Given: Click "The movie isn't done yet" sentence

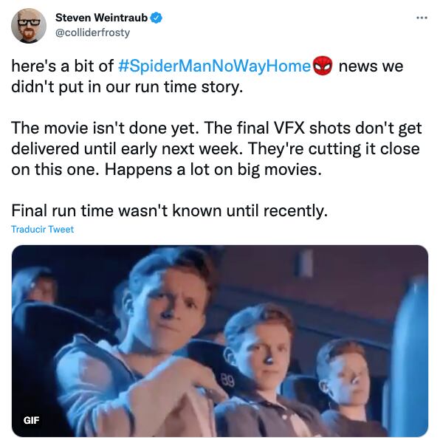Looking at the screenshot, I should coord(105,128).
